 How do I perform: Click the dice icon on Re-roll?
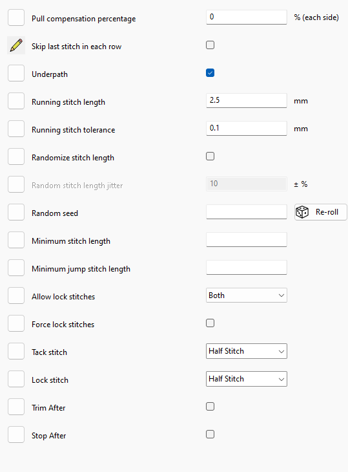(x=302, y=212)
